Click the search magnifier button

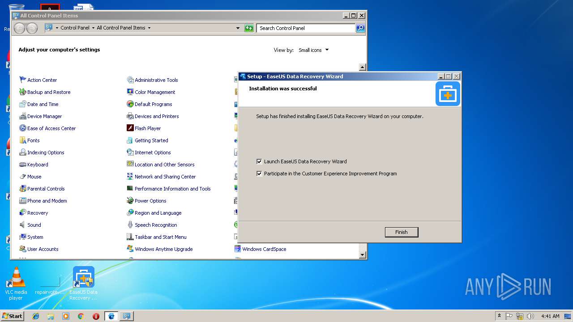tap(360, 28)
